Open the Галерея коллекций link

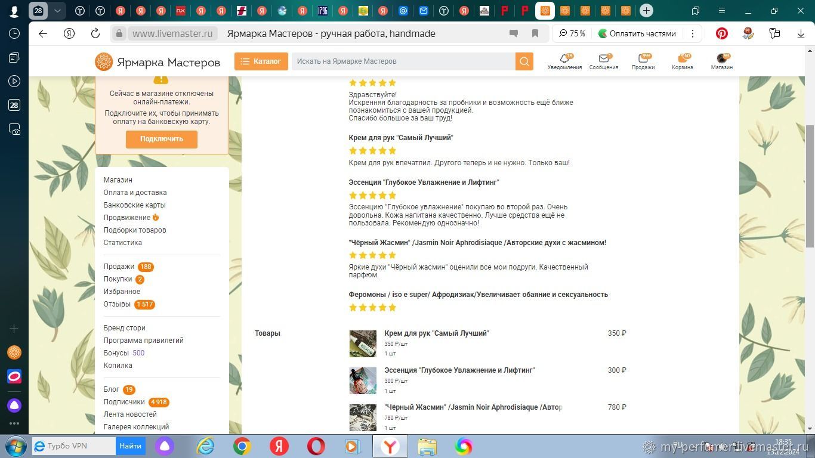coord(136,427)
